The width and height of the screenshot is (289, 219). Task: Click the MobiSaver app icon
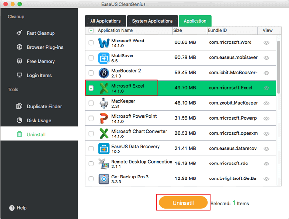click(x=104, y=58)
